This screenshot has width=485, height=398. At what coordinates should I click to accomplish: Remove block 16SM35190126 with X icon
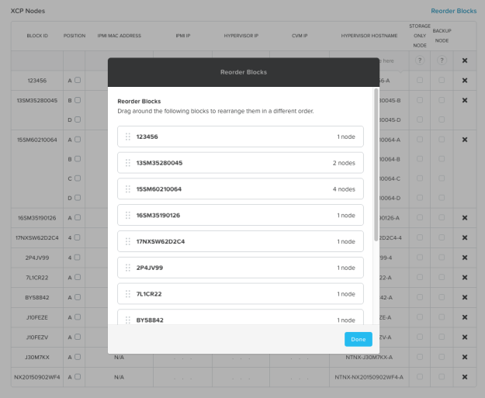464,218
